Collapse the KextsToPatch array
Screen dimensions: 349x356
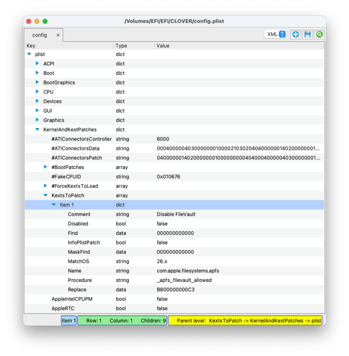(46, 195)
